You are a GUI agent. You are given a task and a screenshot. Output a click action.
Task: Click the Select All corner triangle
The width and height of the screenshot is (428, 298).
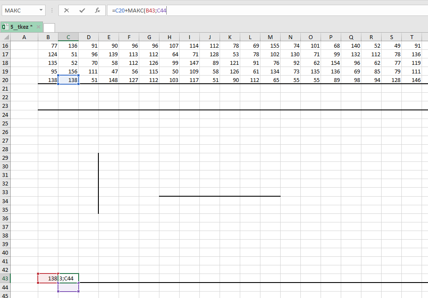click(5, 37)
